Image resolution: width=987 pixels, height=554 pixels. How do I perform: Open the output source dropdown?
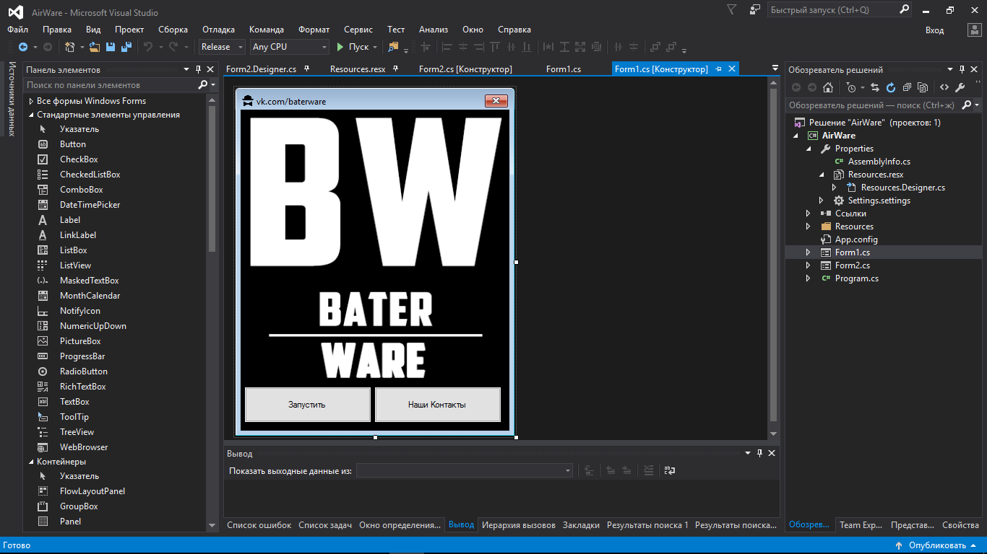465,470
